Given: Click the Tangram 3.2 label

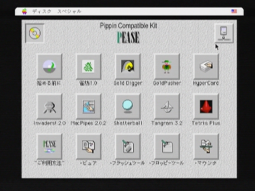Looking at the screenshot, I should 167,123.
